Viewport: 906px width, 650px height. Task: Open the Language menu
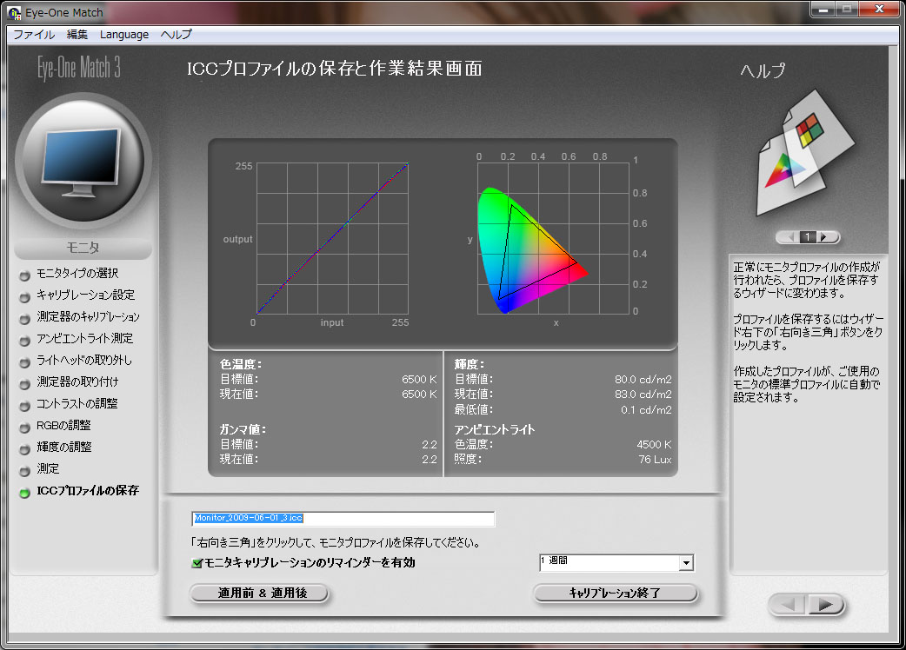pos(124,35)
